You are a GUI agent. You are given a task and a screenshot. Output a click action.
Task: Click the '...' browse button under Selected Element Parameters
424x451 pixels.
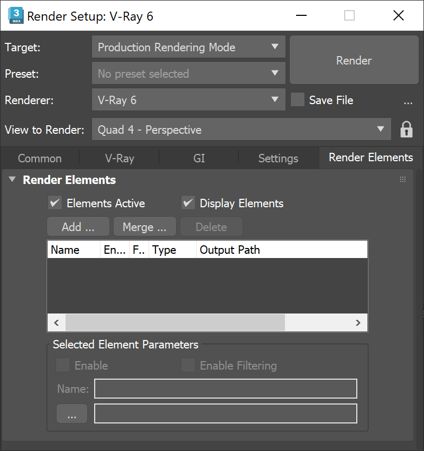coord(71,413)
